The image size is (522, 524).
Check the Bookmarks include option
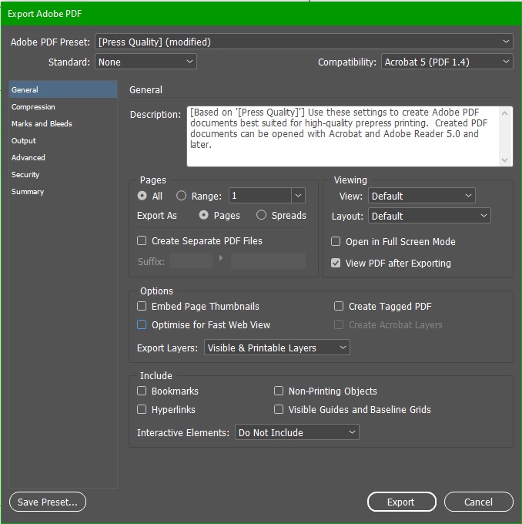[142, 391]
